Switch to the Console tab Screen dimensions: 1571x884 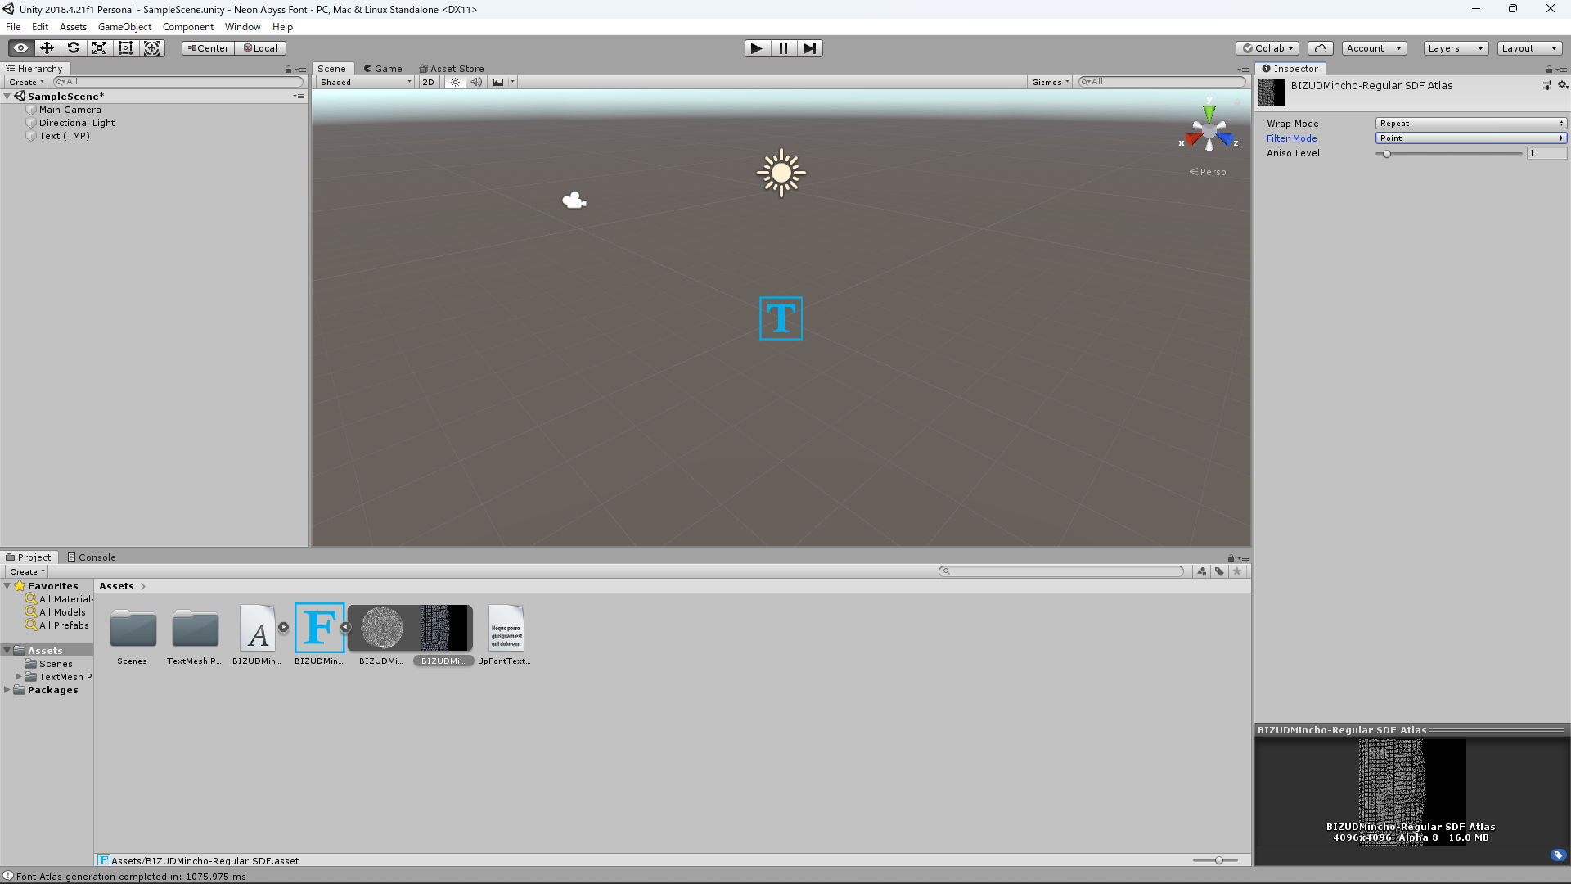coord(92,557)
